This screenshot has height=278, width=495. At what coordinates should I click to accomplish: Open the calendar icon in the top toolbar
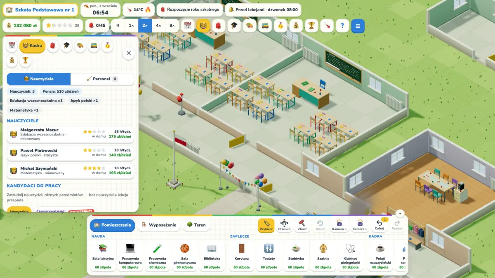pos(188,26)
